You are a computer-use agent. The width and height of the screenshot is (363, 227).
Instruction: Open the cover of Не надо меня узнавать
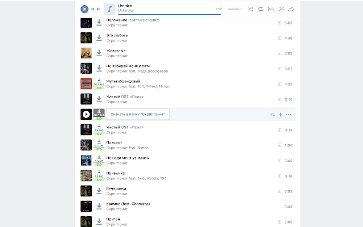click(86, 160)
